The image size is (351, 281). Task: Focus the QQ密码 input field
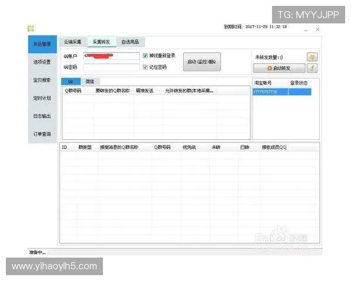click(111, 67)
